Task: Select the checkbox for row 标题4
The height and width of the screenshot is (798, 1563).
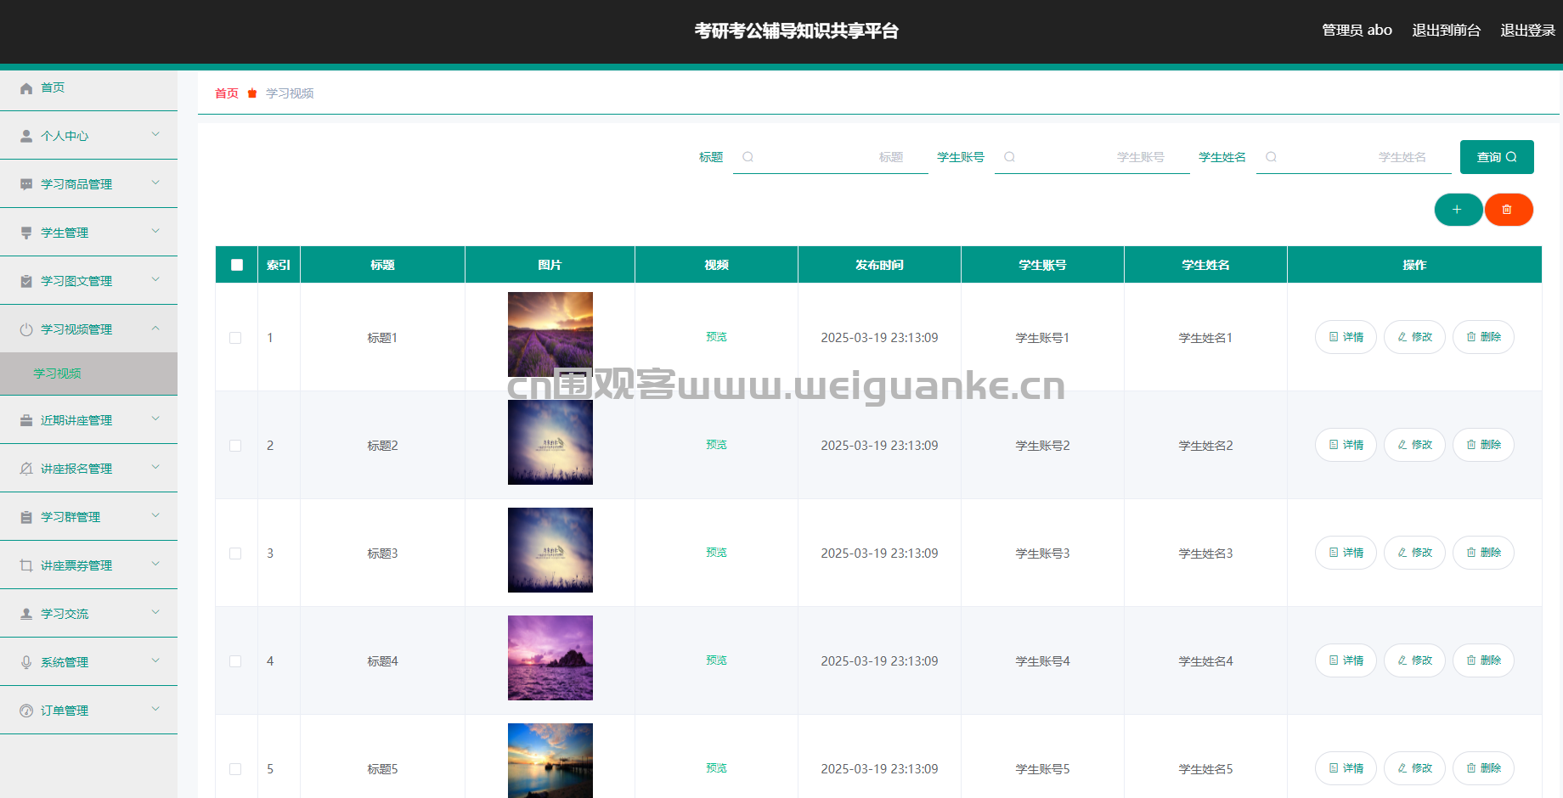Action: pos(235,661)
